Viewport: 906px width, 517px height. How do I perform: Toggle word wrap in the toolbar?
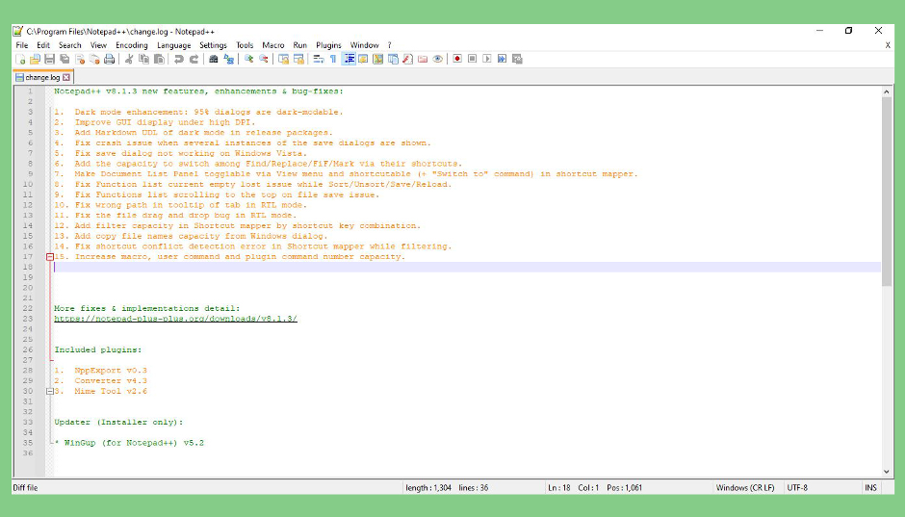(319, 59)
